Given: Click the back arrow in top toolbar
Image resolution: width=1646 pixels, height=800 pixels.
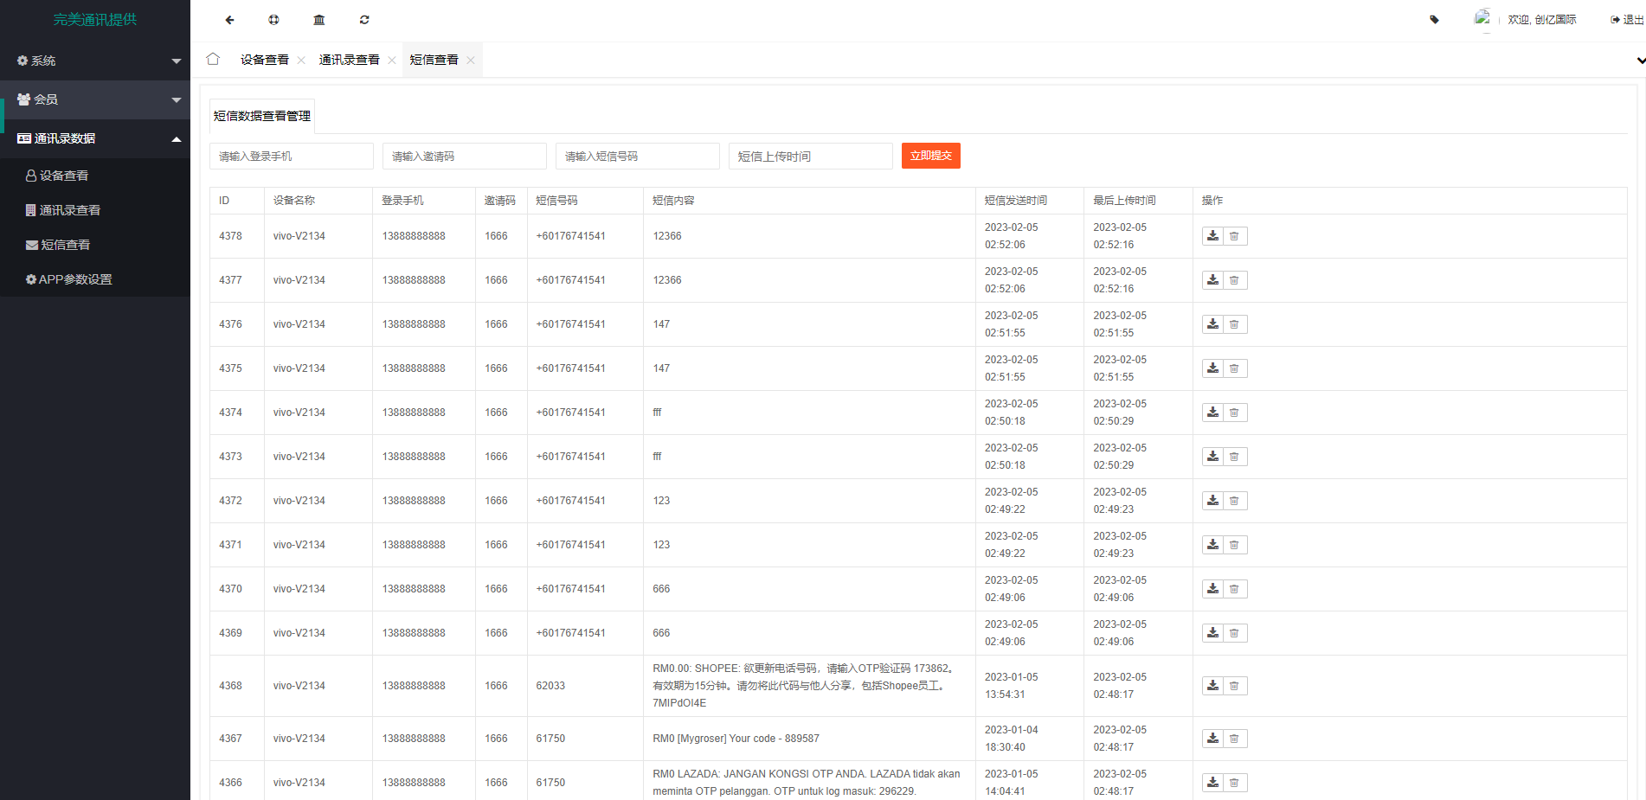Looking at the screenshot, I should [229, 20].
